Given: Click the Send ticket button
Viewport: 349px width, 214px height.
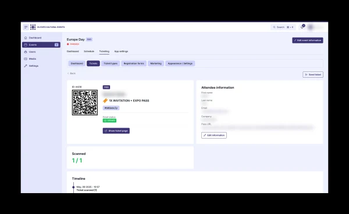Looking at the screenshot, I should pyautogui.click(x=313, y=75).
